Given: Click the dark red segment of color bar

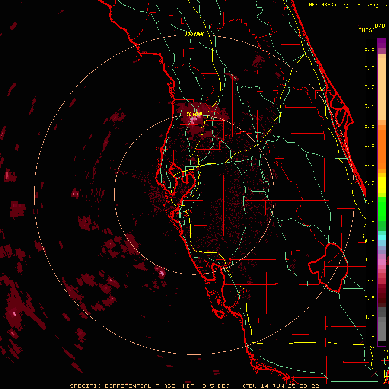Looking at the screenshot, I should click(x=382, y=293).
